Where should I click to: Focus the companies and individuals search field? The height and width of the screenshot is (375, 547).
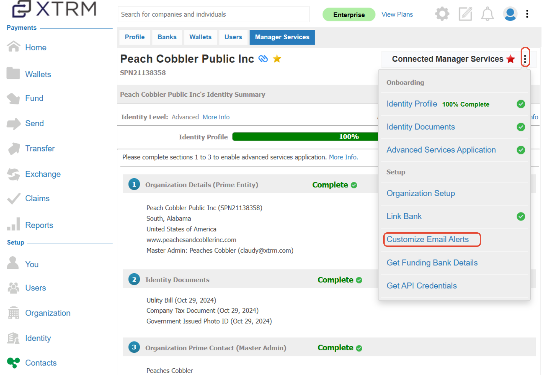pyautogui.click(x=213, y=14)
